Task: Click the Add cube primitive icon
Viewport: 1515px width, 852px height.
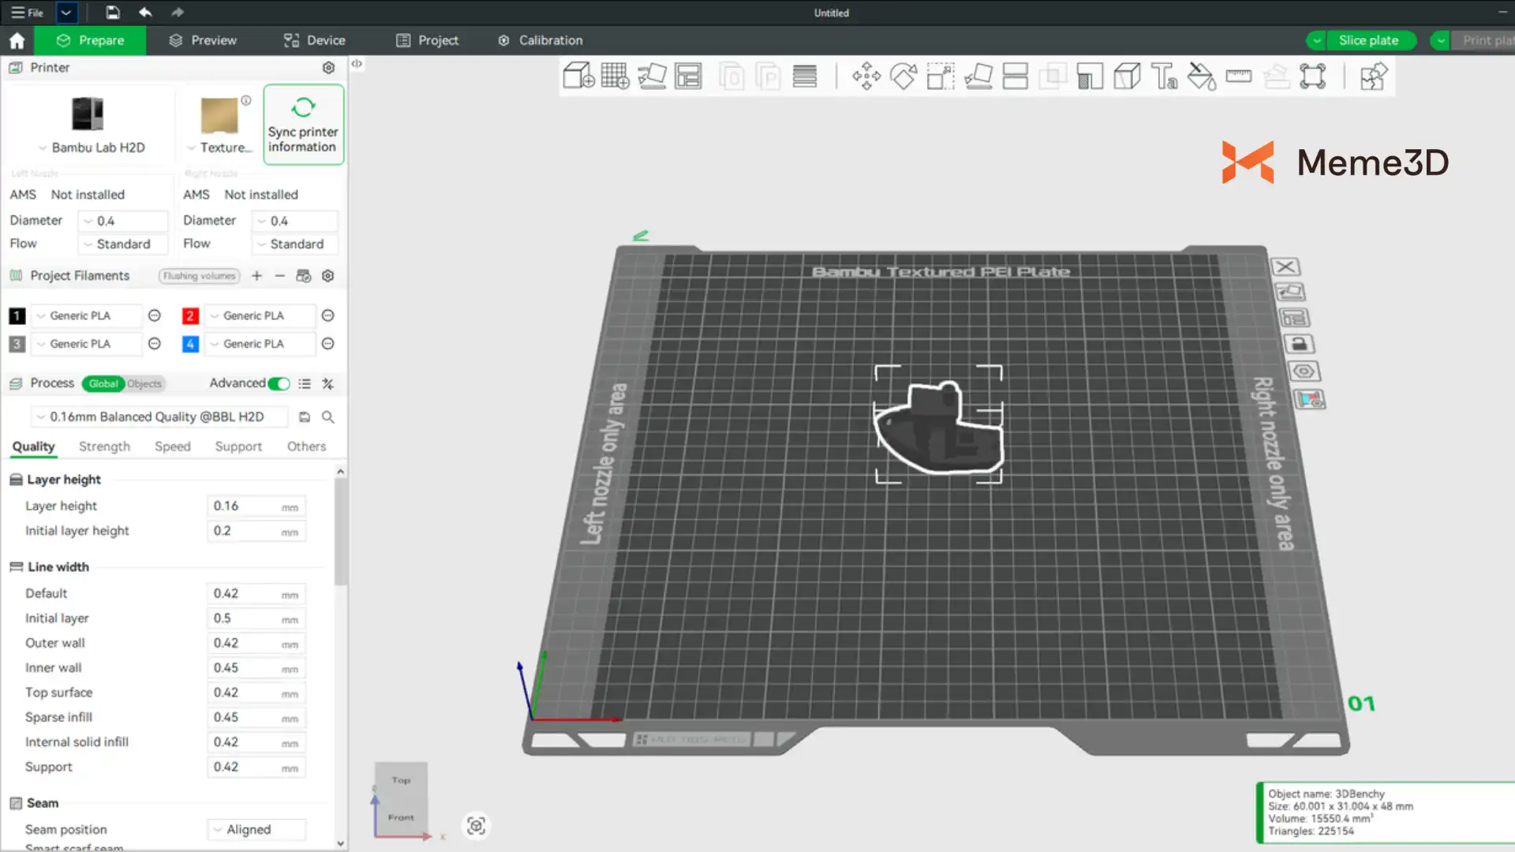Action: coord(578,77)
